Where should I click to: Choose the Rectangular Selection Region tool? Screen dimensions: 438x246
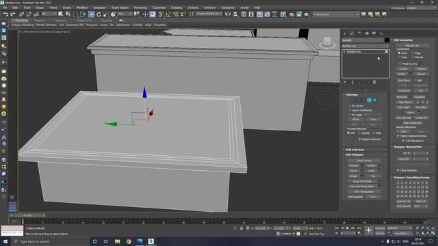tap(75, 14)
